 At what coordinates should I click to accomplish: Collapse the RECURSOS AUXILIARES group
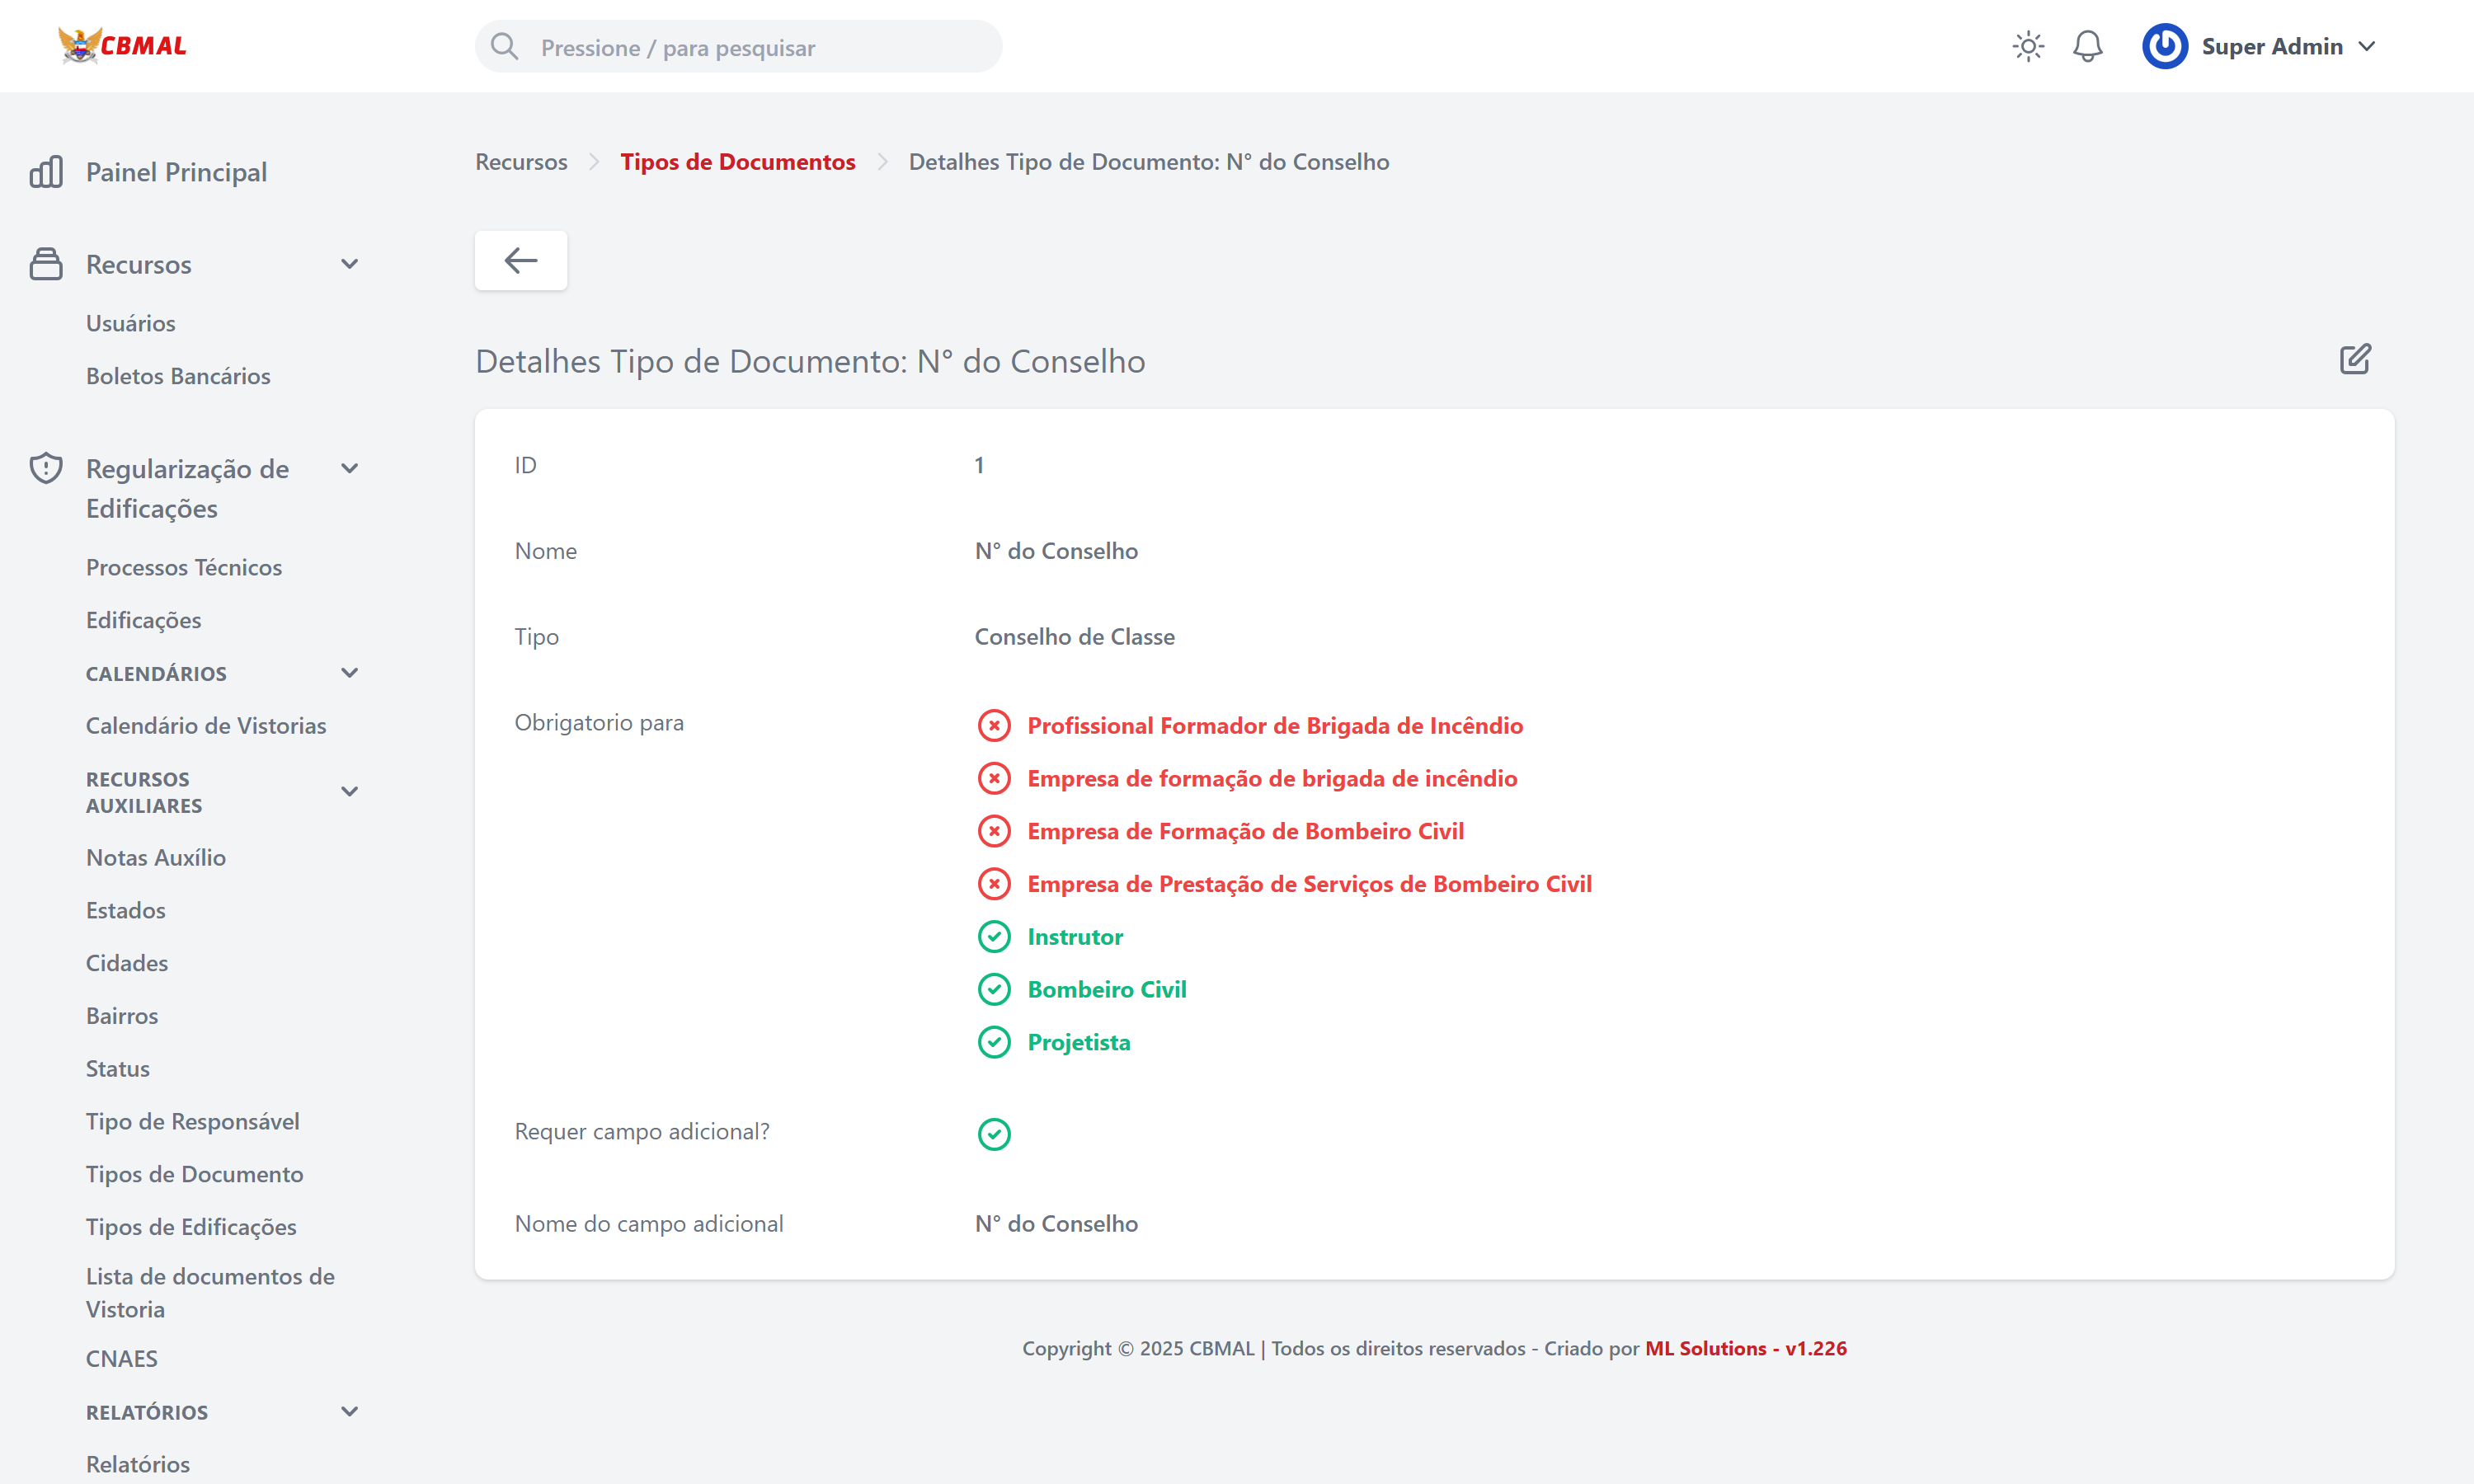pyautogui.click(x=349, y=792)
